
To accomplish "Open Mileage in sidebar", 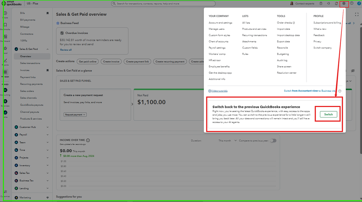I will coord(25,27).
